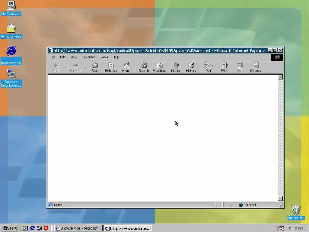Click the http://www.micros... taskbar button
Screen dimensions: 309x232
point(128,228)
